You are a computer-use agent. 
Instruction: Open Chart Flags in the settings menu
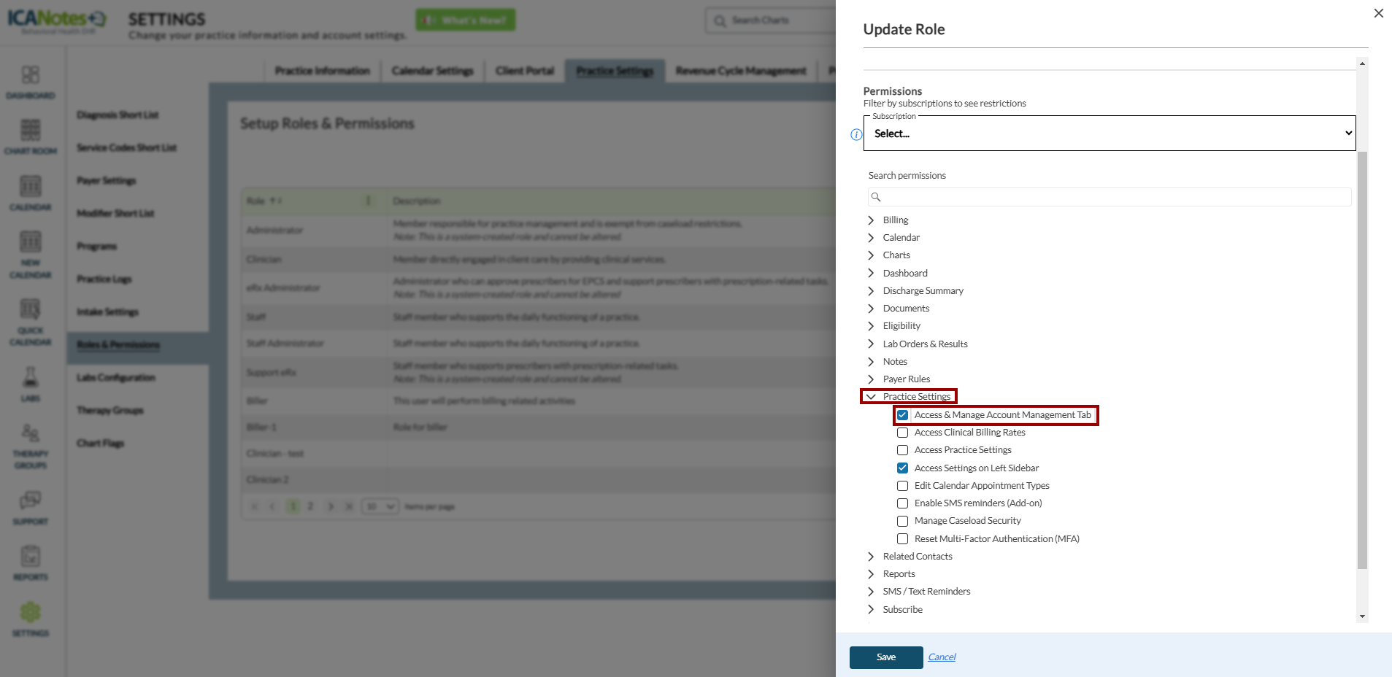click(101, 444)
